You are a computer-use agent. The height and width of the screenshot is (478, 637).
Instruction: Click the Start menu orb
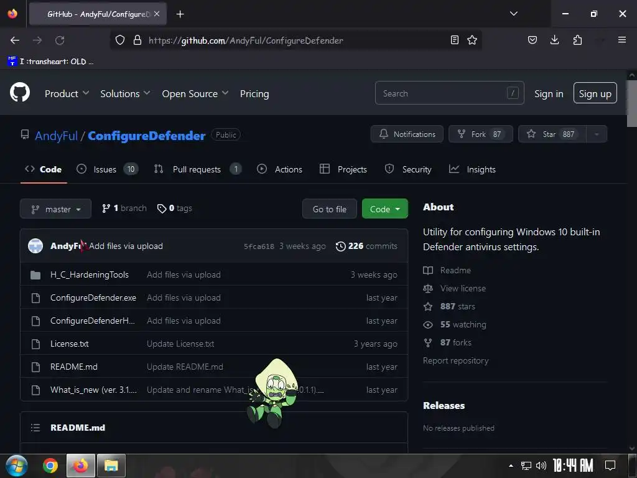click(x=17, y=466)
